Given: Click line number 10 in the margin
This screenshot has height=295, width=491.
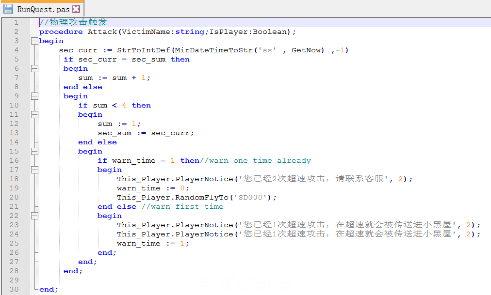Looking at the screenshot, I should click(14, 105).
